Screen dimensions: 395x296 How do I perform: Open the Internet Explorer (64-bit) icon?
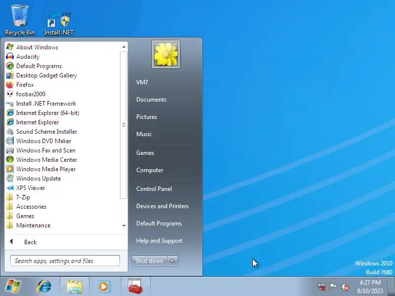click(10, 113)
